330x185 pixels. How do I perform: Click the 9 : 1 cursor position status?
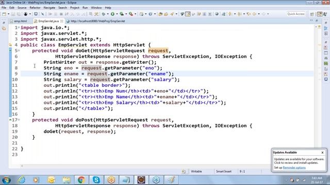click(242, 171)
